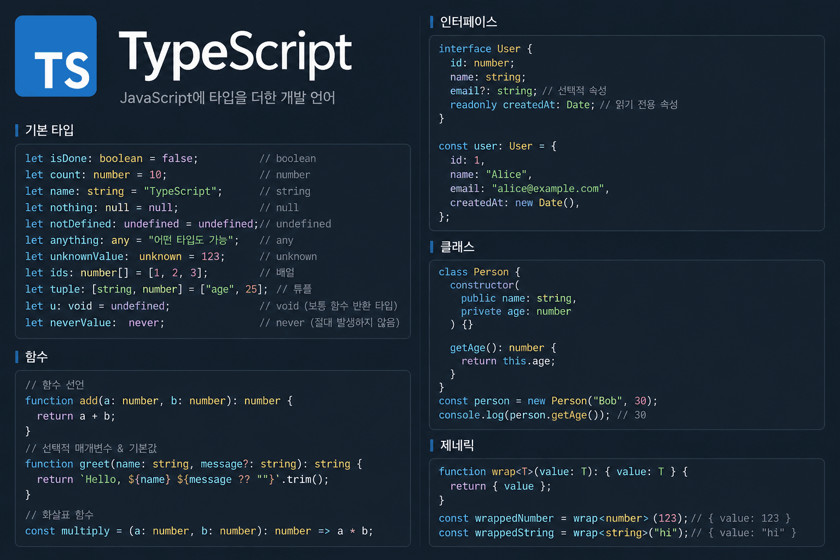The height and width of the screenshot is (560, 840).
Task: Click the name: "Alice" property line
Action: 491,174
